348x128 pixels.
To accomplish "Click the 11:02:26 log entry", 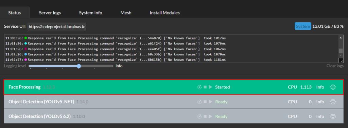I will coord(116,54).
